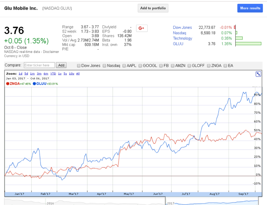Enable the AMZN compare checkbox
The image size is (267, 205).
point(173,66)
